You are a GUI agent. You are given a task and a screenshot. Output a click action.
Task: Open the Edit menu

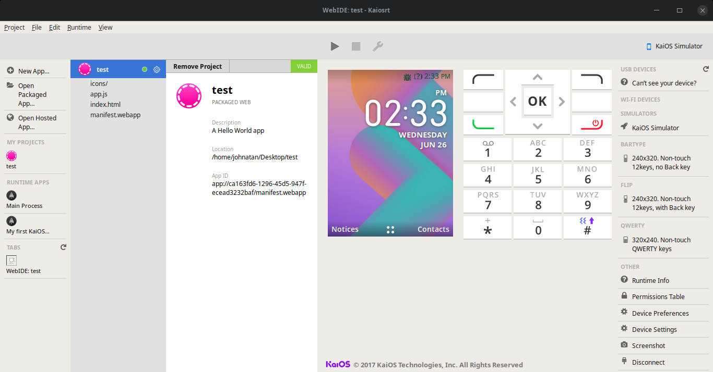coord(55,28)
